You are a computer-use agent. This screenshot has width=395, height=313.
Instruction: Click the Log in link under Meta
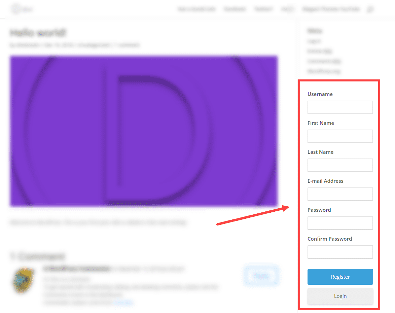coord(313,41)
